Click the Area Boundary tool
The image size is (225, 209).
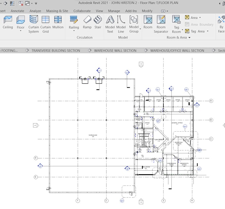[x=199, y=24]
